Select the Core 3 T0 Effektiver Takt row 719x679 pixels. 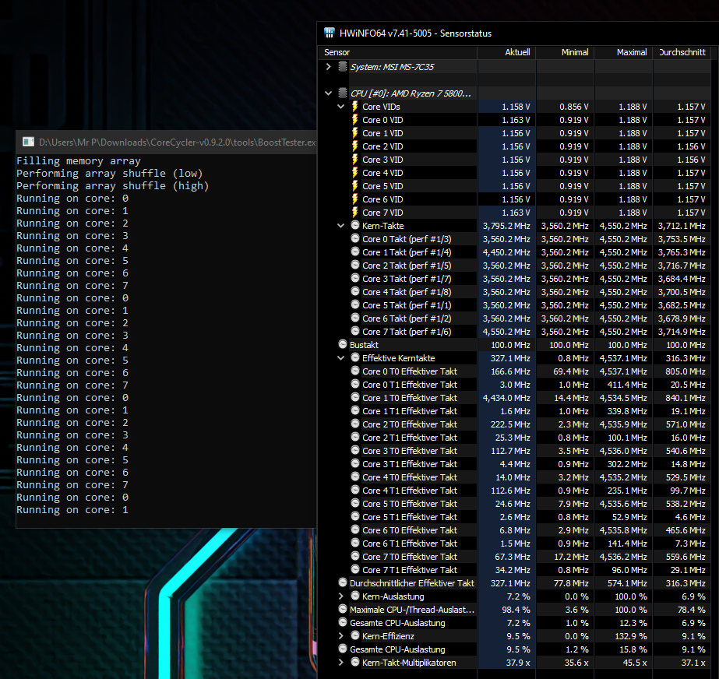513,451
